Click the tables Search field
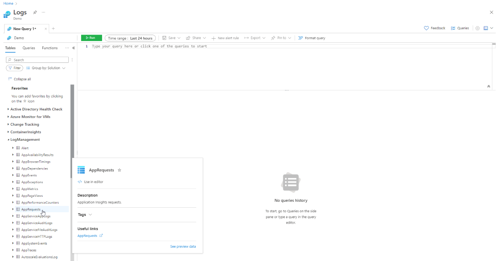 click(37, 60)
